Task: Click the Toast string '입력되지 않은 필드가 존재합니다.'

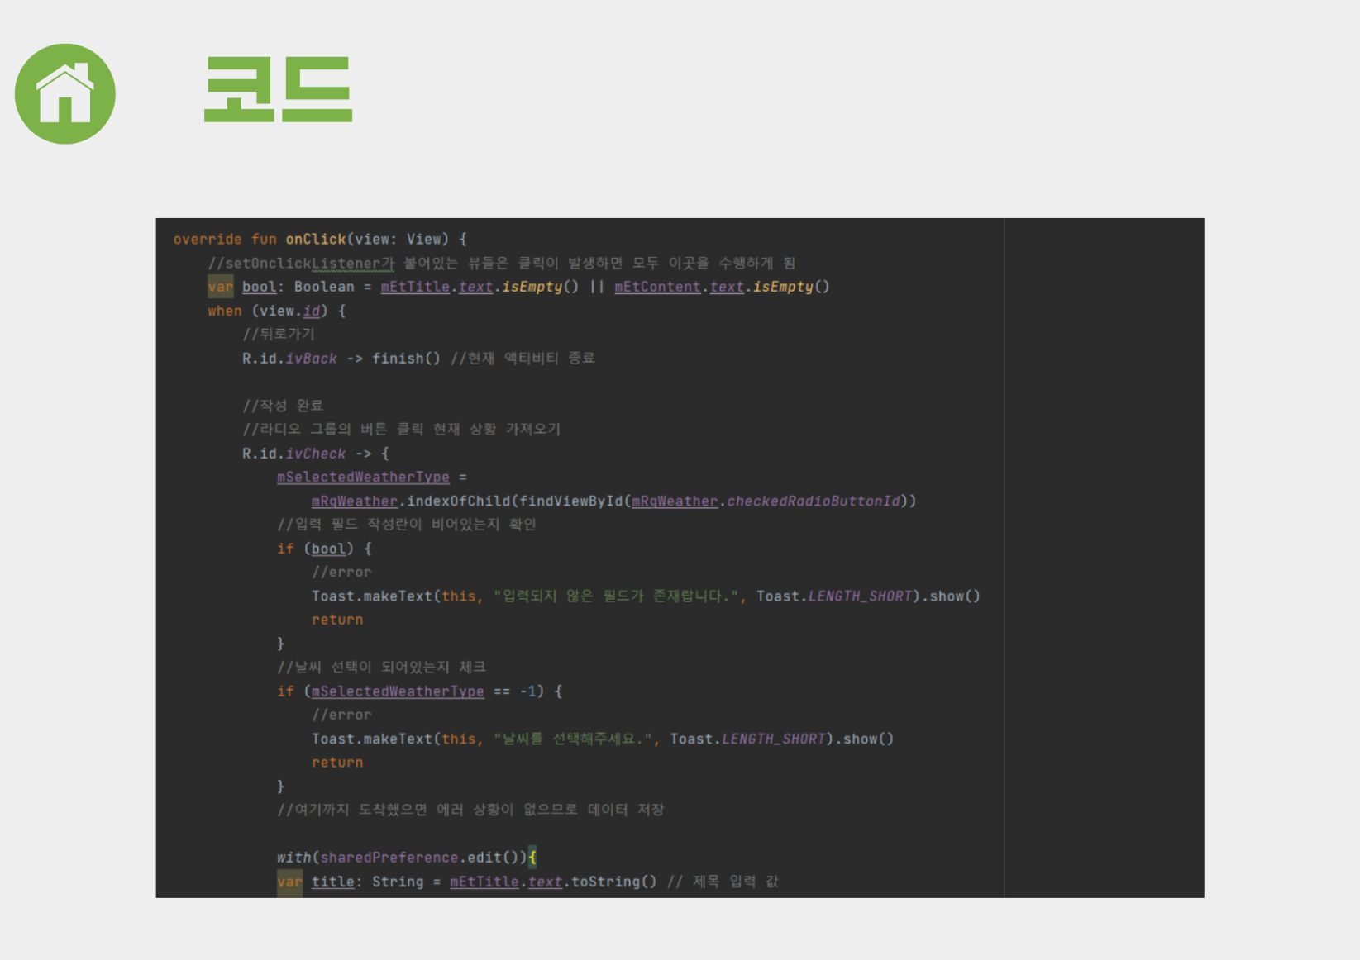Action: [616, 596]
